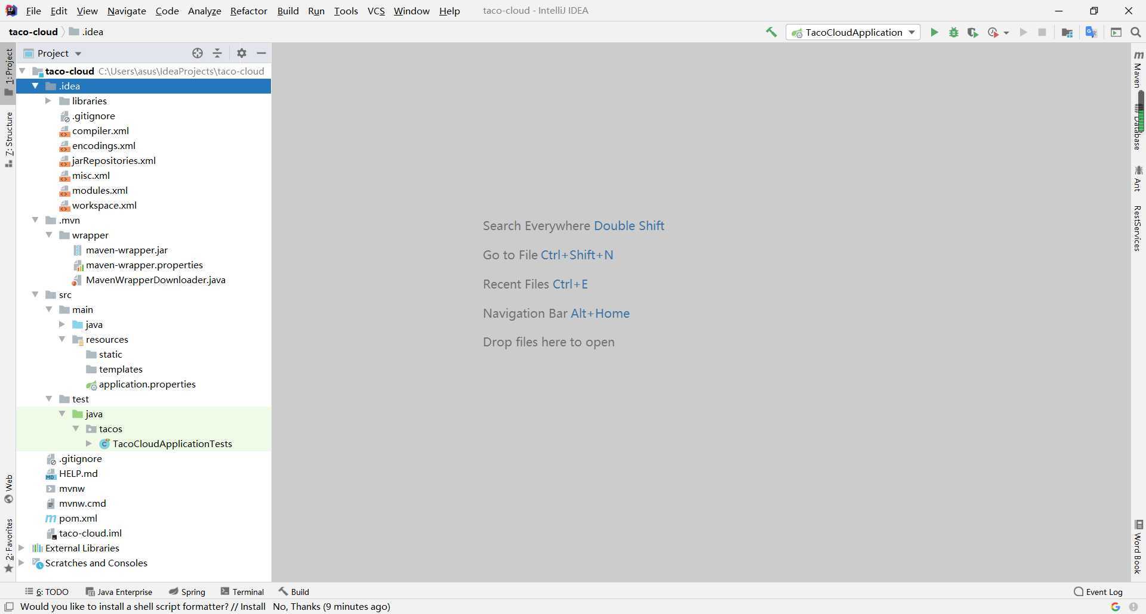This screenshot has width=1146, height=614.
Task: Open the Maven tool window
Action: pyautogui.click(x=1138, y=69)
